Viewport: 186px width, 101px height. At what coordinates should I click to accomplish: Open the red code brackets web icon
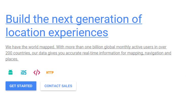[37, 73]
